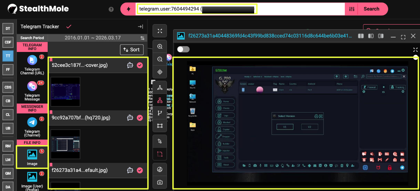Open search period filter settings
The height and width of the screenshot is (191, 420).
click(x=142, y=38)
